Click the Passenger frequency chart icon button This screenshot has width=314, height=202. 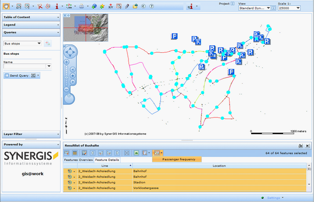157,153
